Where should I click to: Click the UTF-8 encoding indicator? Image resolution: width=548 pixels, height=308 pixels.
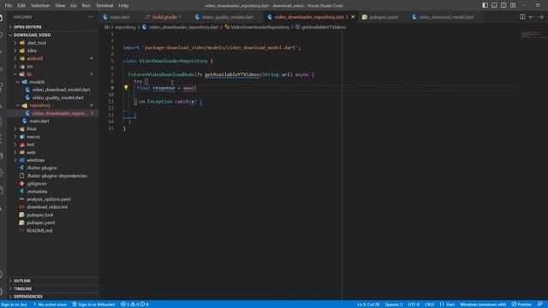(x=414, y=305)
